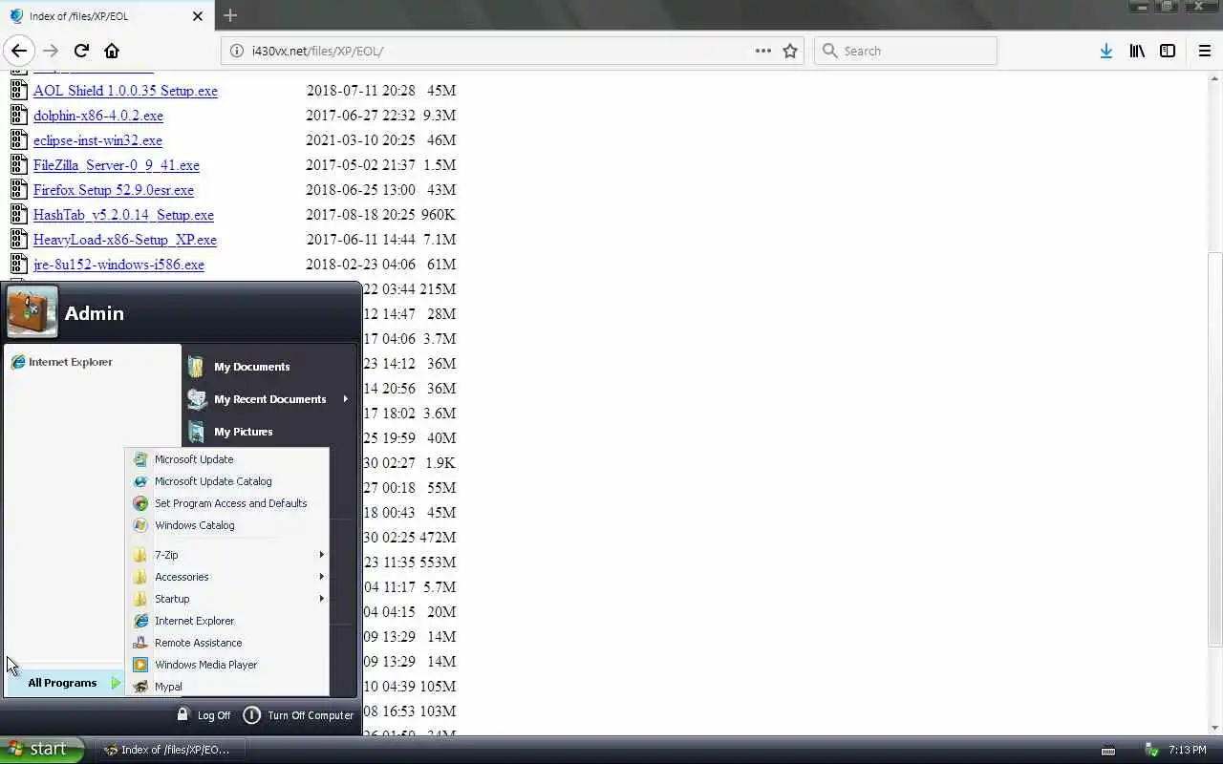This screenshot has height=764, width=1223.
Task: Go to the browser Home page
Action: coord(112,51)
